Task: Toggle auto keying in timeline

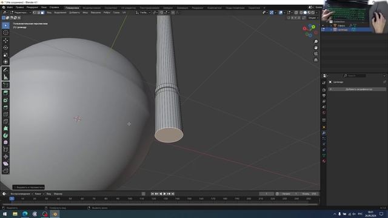Action: tap(144, 194)
